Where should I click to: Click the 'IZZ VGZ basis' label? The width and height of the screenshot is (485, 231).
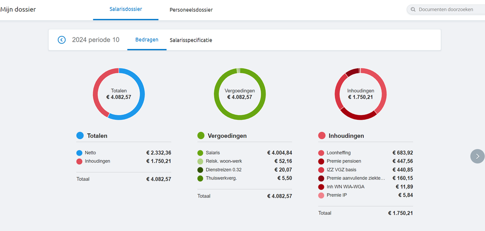pos(341,170)
